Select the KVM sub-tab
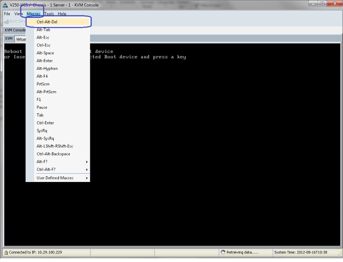The image size is (343, 262). pos(9,39)
